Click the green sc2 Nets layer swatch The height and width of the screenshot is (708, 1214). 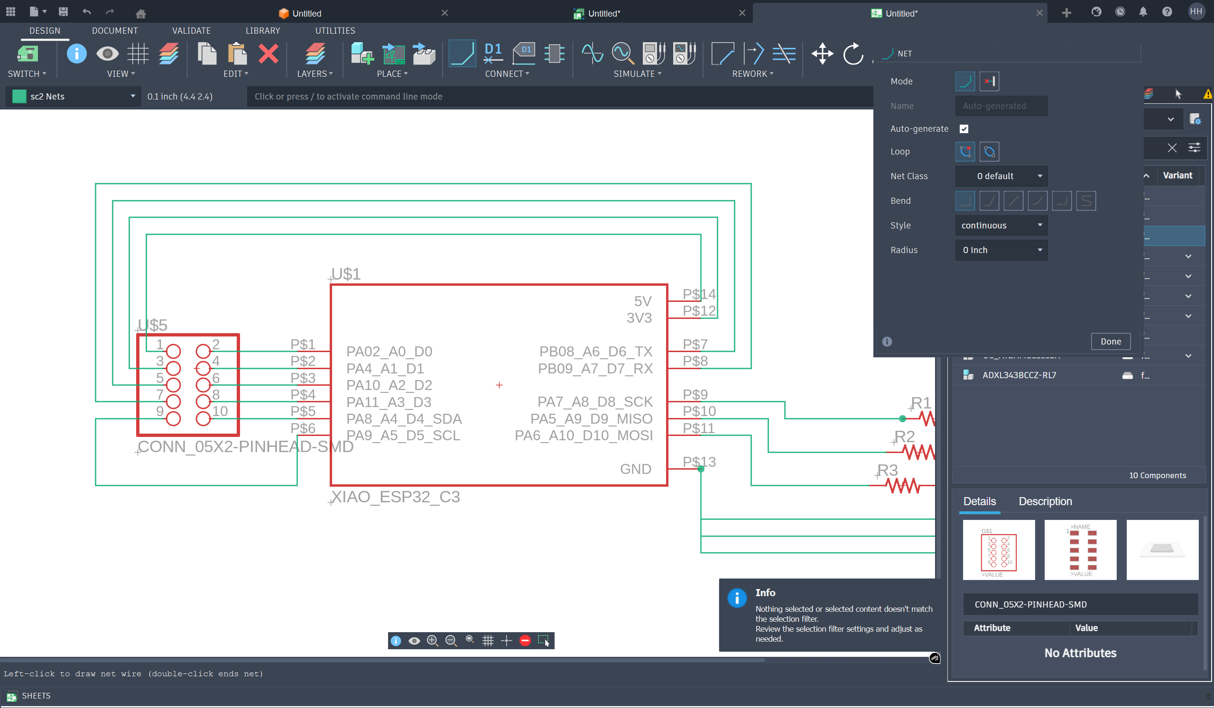click(19, 96)
